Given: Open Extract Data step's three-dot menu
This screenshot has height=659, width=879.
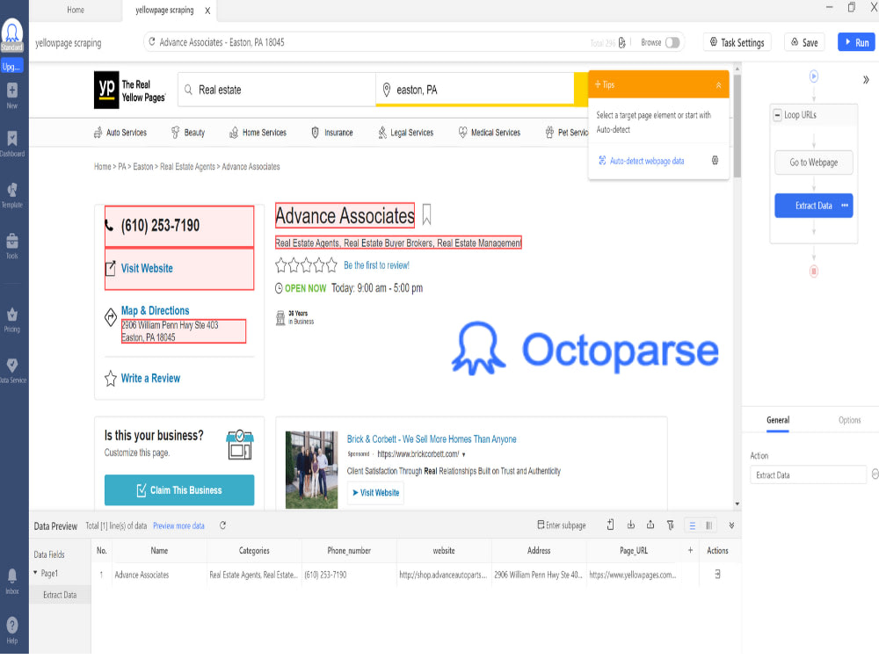Looking at the screenshot, I should pyautogui.click(x=844, y=206).
